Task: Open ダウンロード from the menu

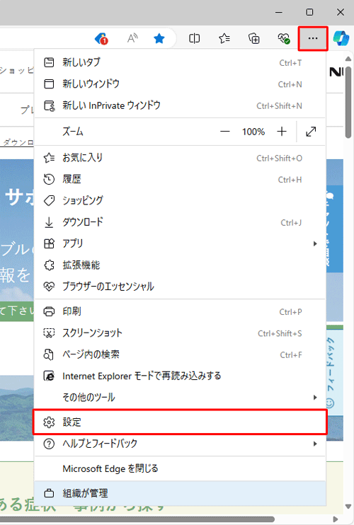Action: pos(180,222)
